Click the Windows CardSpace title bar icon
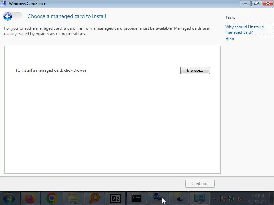The image size is (274, 205). click(x=3, y=3)
